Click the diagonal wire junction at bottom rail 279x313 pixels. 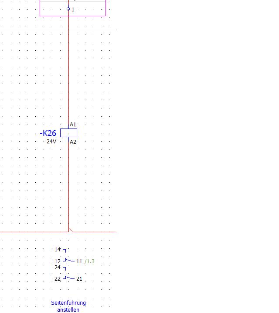click(71, 230)
